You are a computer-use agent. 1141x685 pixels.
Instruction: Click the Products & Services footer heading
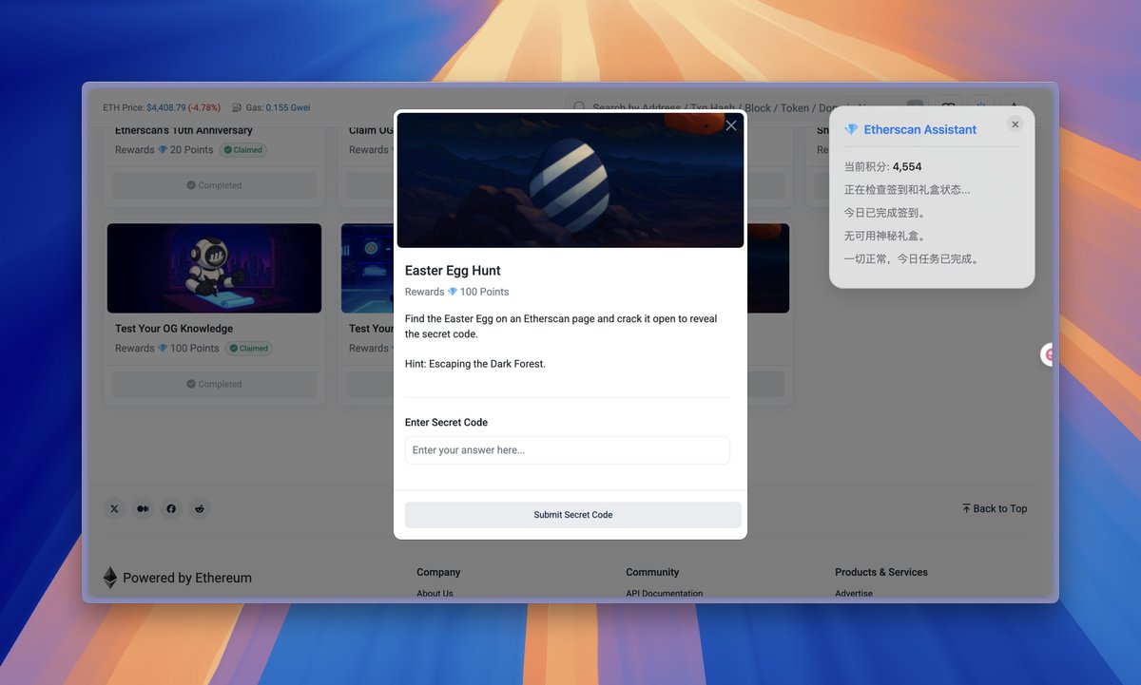[x=881, y=572]
